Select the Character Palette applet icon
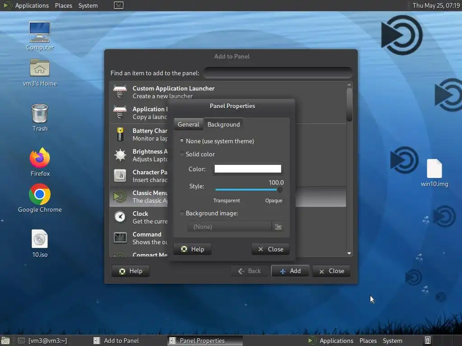 (120, 176)
